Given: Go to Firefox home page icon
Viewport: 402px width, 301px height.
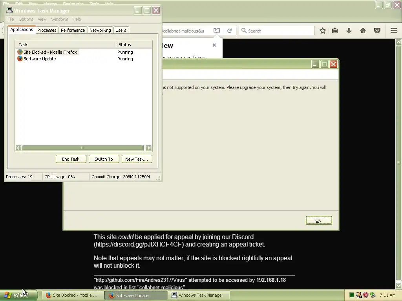Looking at the screenshot, I should [363, 31].
